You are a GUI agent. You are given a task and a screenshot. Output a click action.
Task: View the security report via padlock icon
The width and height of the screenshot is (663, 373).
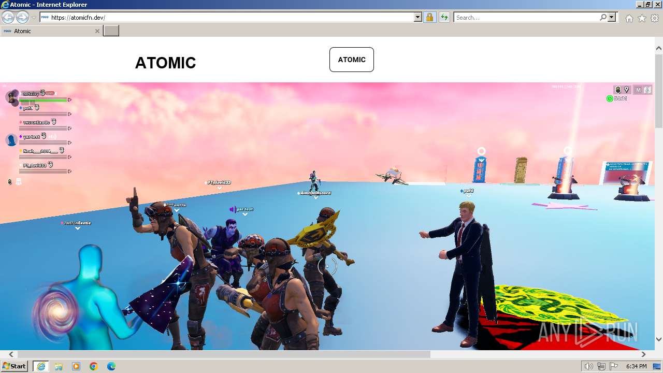click(x=429, y=18)
